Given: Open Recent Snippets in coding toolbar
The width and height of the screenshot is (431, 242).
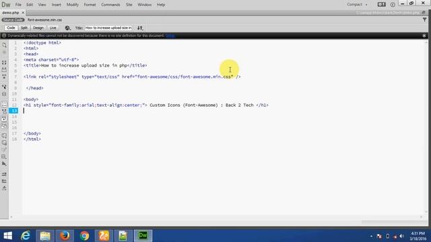Looking at the screenshot, I should [4, 157].
